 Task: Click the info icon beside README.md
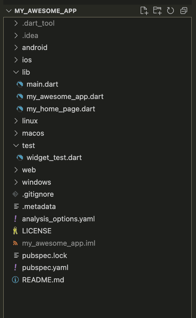16,280
